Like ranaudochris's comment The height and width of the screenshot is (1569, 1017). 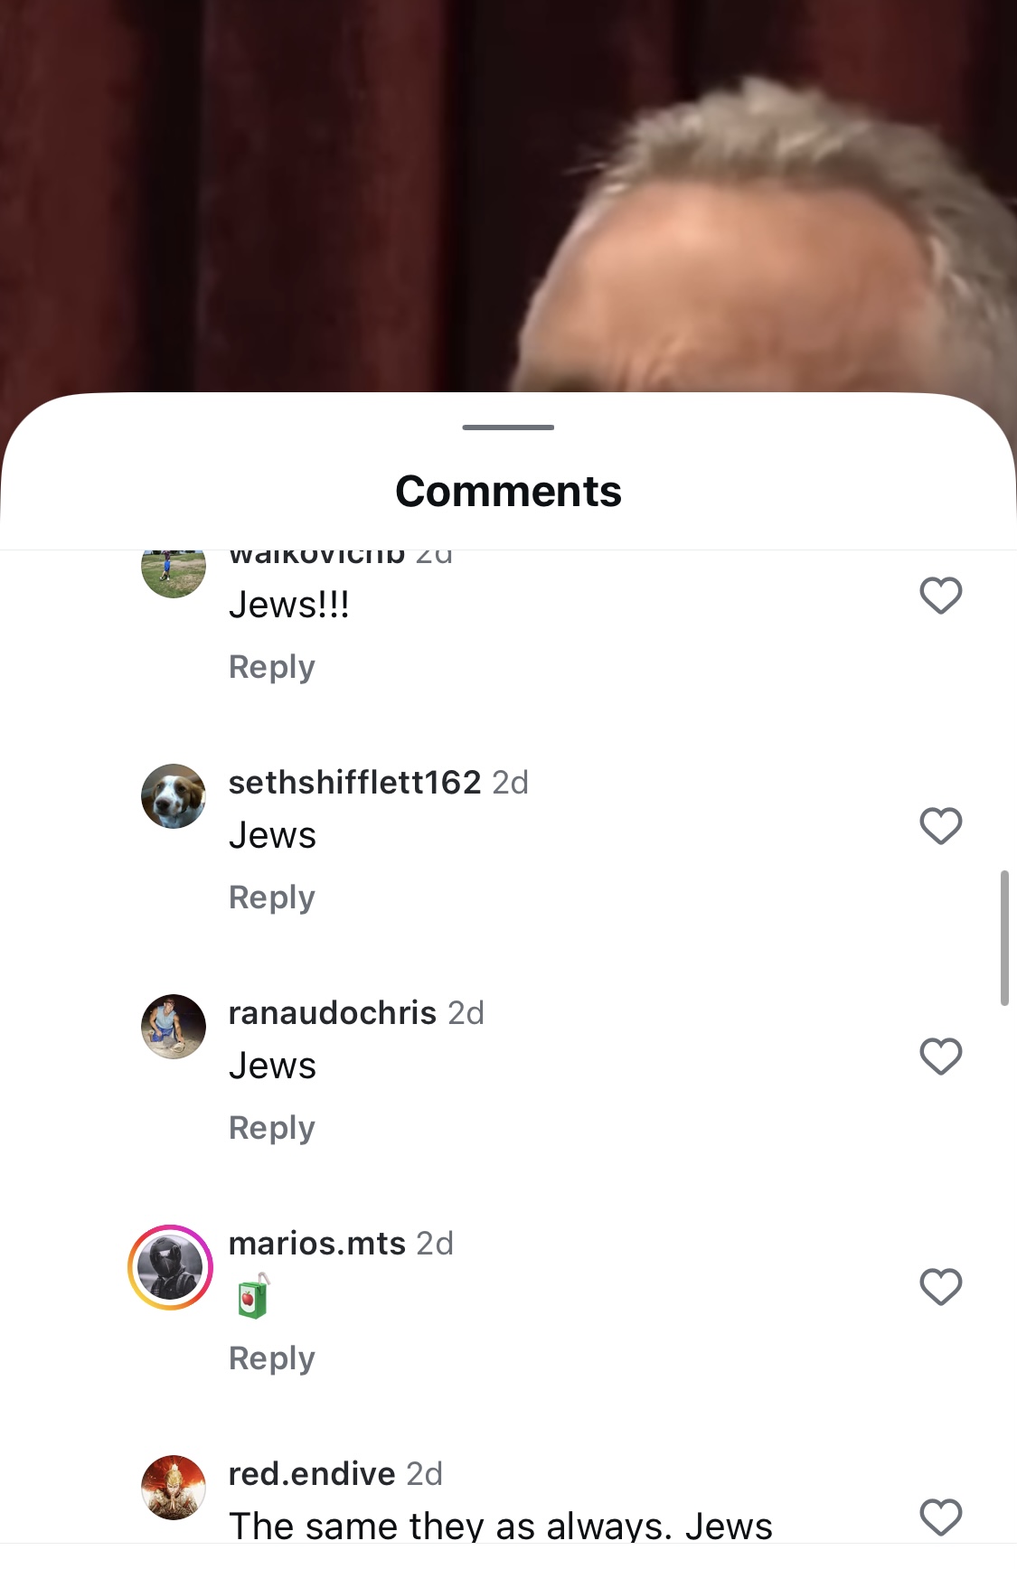click(940, 1057)
